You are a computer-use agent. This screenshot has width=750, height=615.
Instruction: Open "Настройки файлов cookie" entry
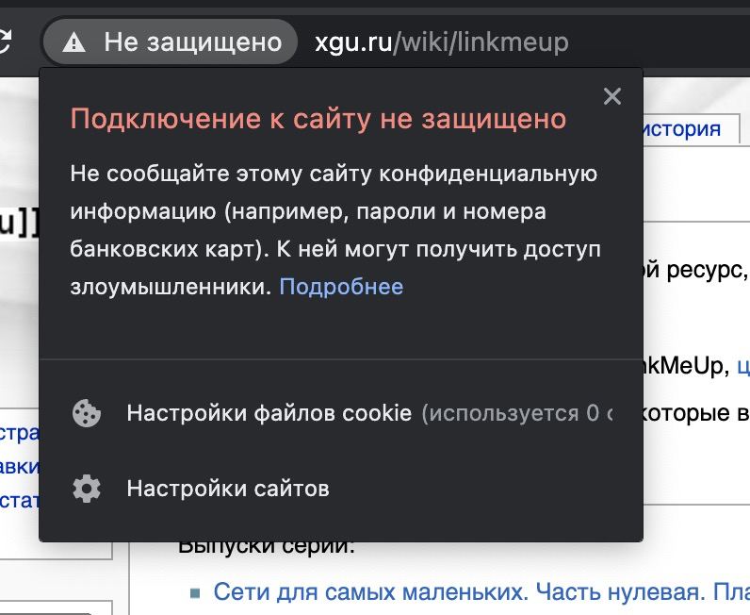tap(341, 413)
